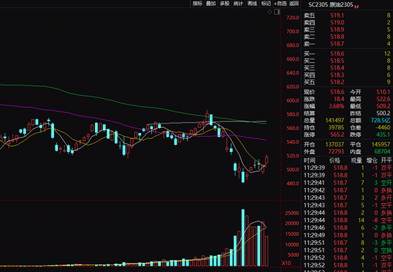The height and width of the screenshot is (272, 393).
Task: Select the 卖二 ask price 518.8
Action: 337,37
